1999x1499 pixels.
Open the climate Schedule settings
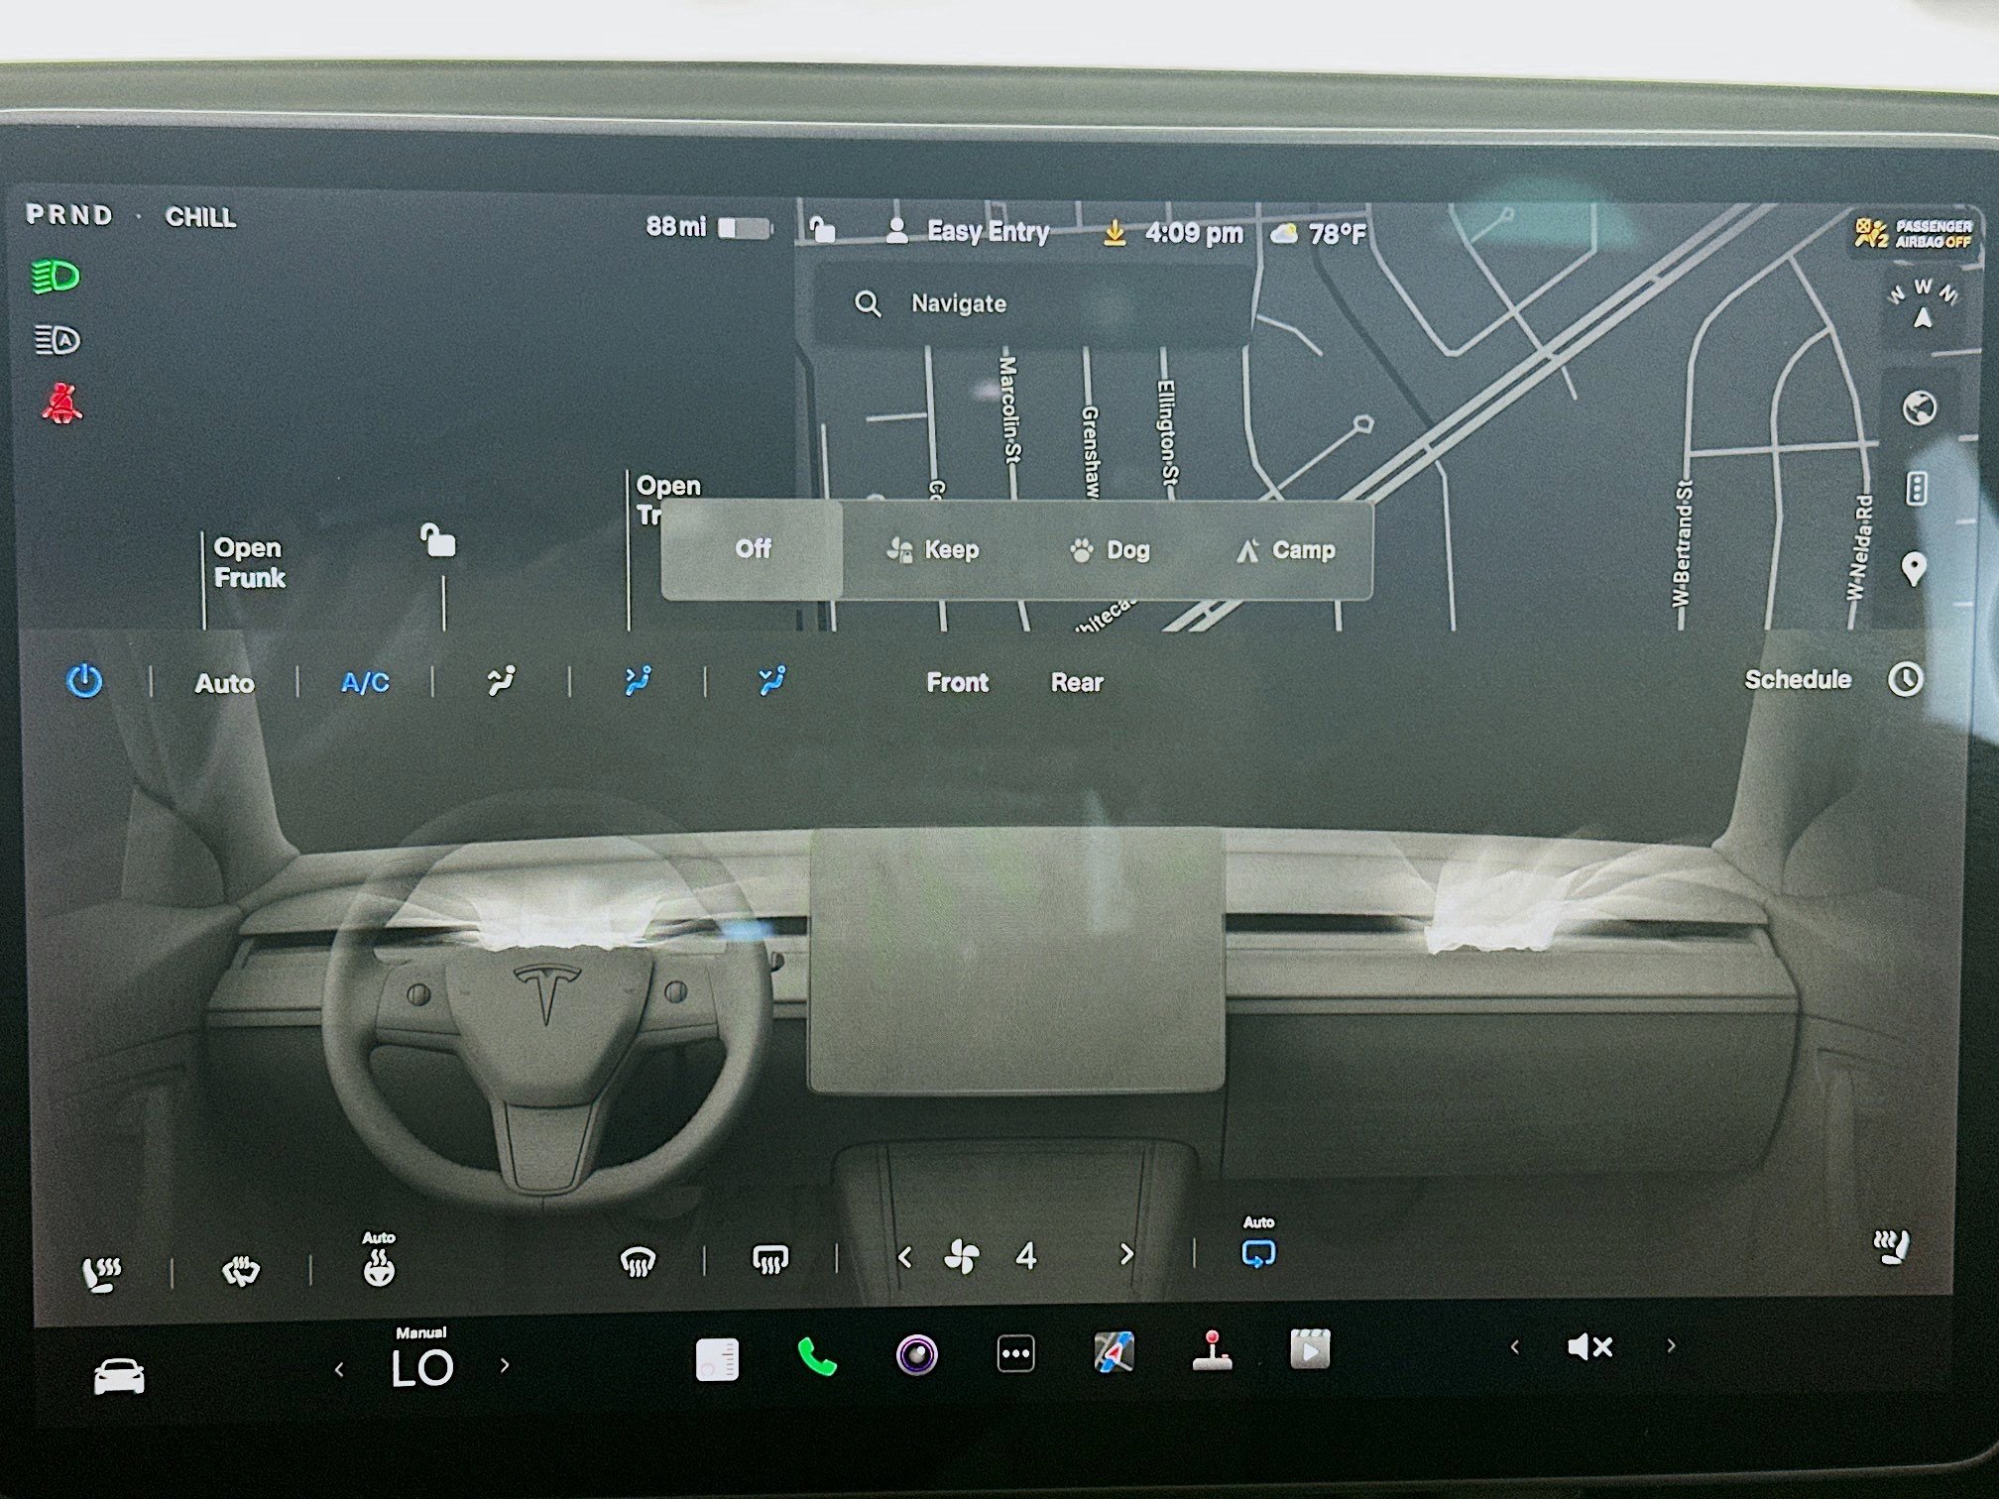[1798, 680]
